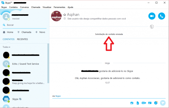
Task: Send contacts with the contact card icon
Action: click(150, 103)
